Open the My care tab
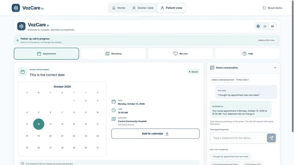Screen dimensions: 294x165 point(180,54)
